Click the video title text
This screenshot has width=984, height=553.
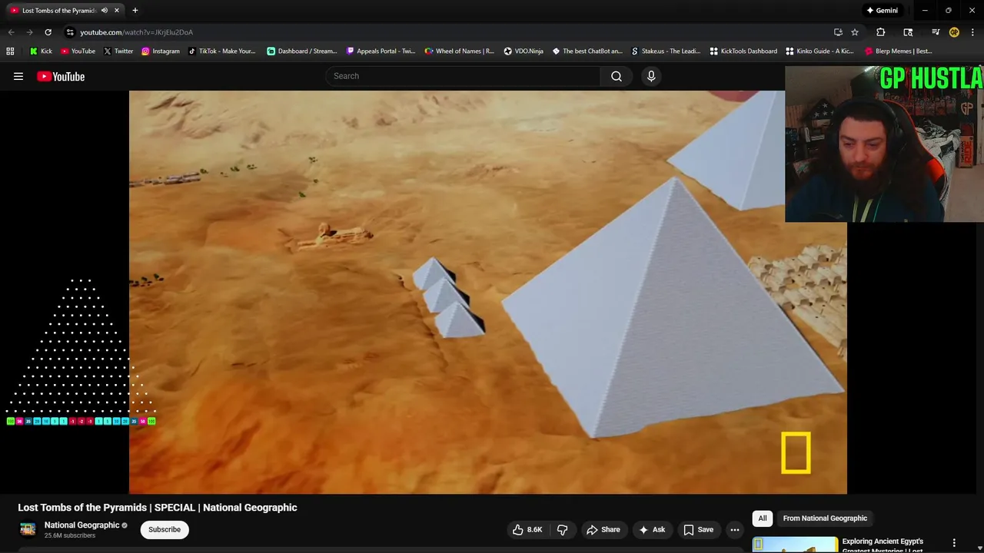coord(158,508)
